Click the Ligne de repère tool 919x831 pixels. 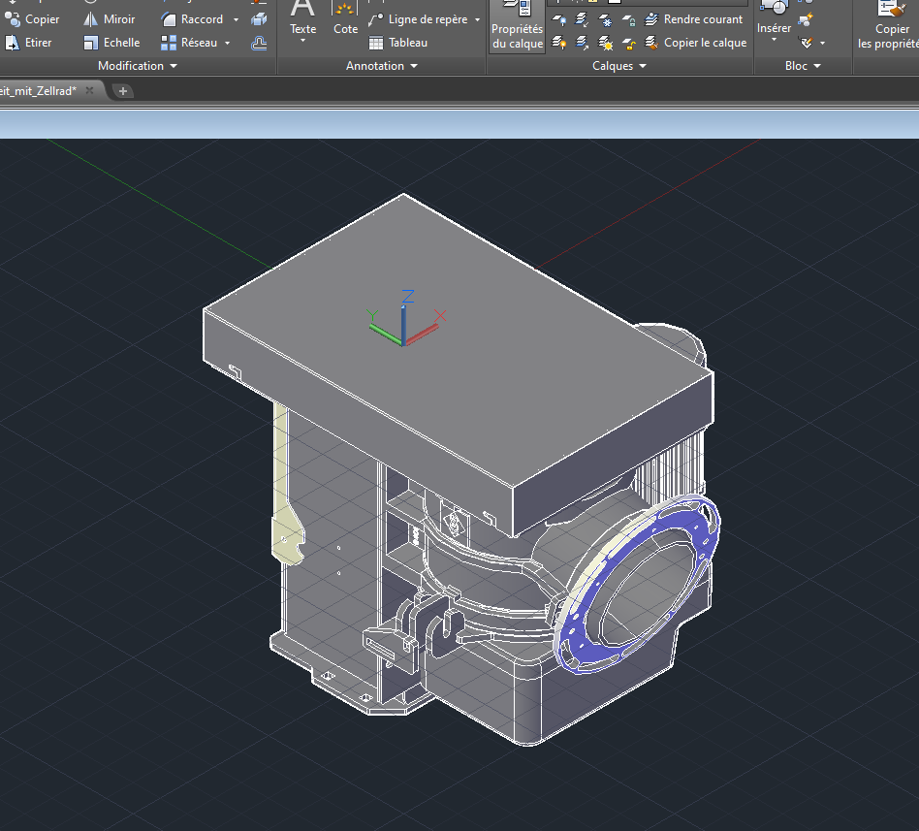(418, 19)
